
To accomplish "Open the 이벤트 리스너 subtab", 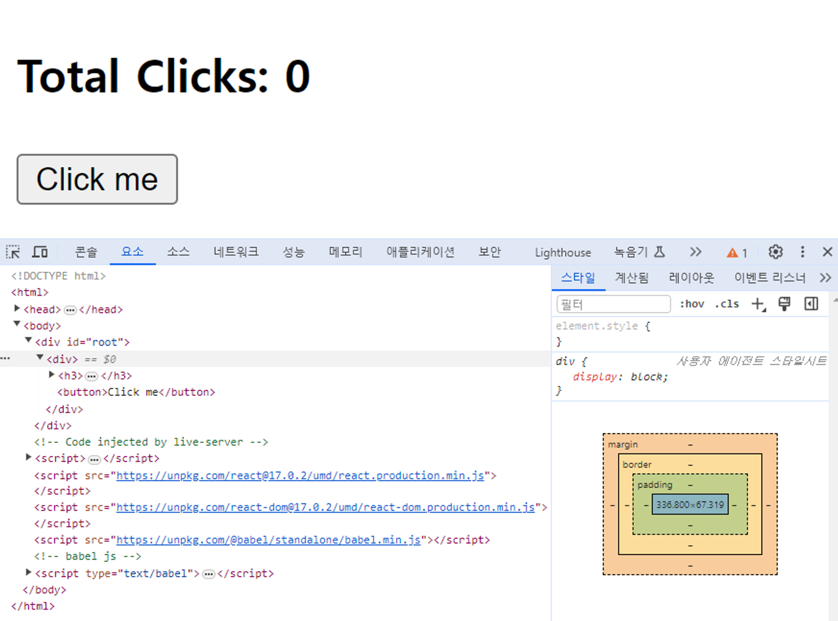I will 770,278.
